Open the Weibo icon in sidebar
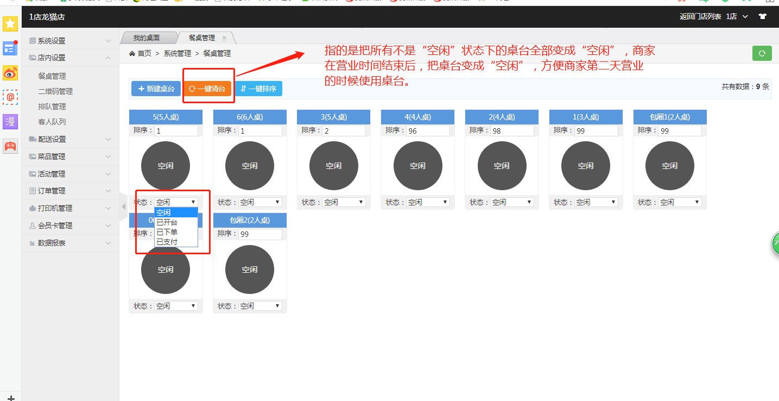 coord(11,73)
